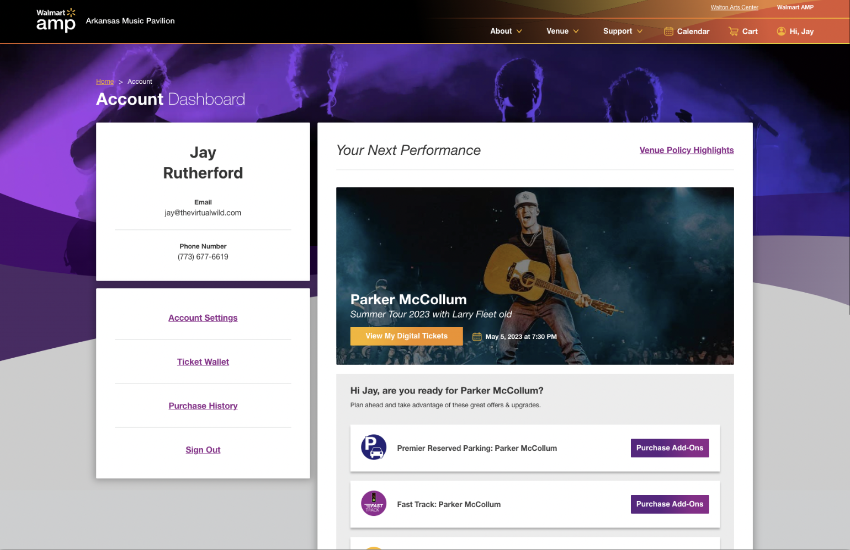Open Account Settings
This screenshot has width=850, height=550.
[203, 318]
